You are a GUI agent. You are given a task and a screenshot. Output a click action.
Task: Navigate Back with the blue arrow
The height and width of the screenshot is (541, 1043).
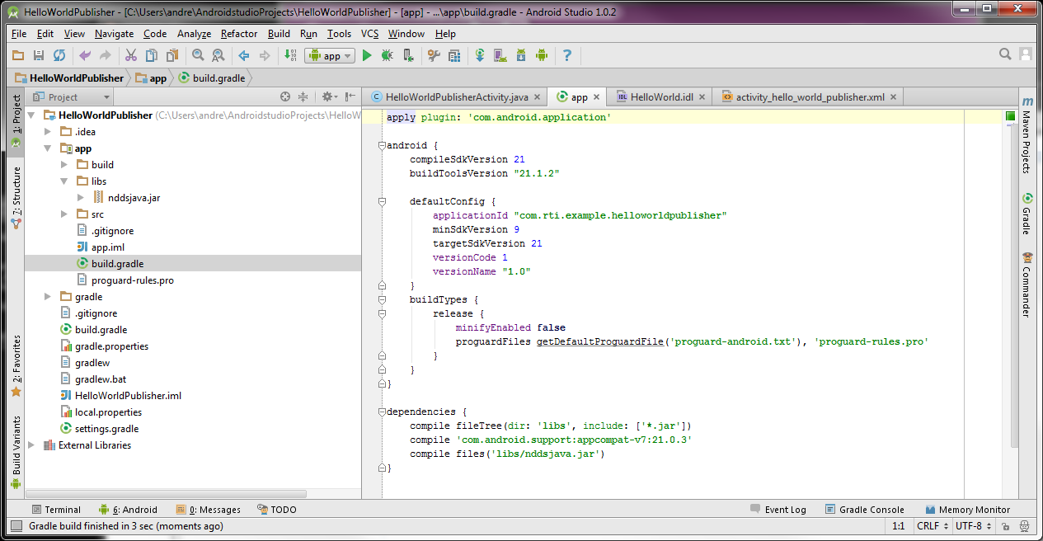point(244,55)
